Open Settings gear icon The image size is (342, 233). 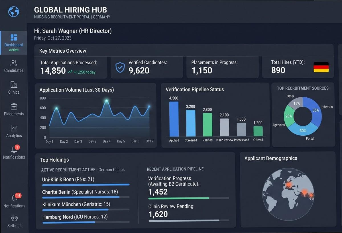[14, 218]
